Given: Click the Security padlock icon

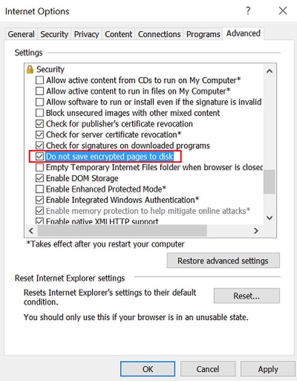Looking at the screenshot, I should (30, 69).
